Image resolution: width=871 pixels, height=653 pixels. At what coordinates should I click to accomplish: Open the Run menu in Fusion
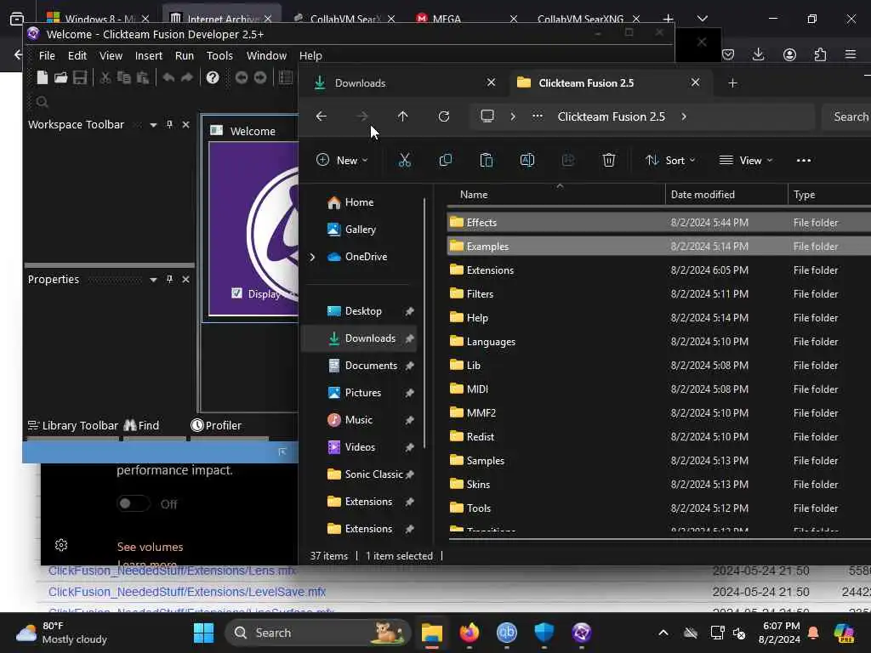pyautogui.click(x=185, y=55)
